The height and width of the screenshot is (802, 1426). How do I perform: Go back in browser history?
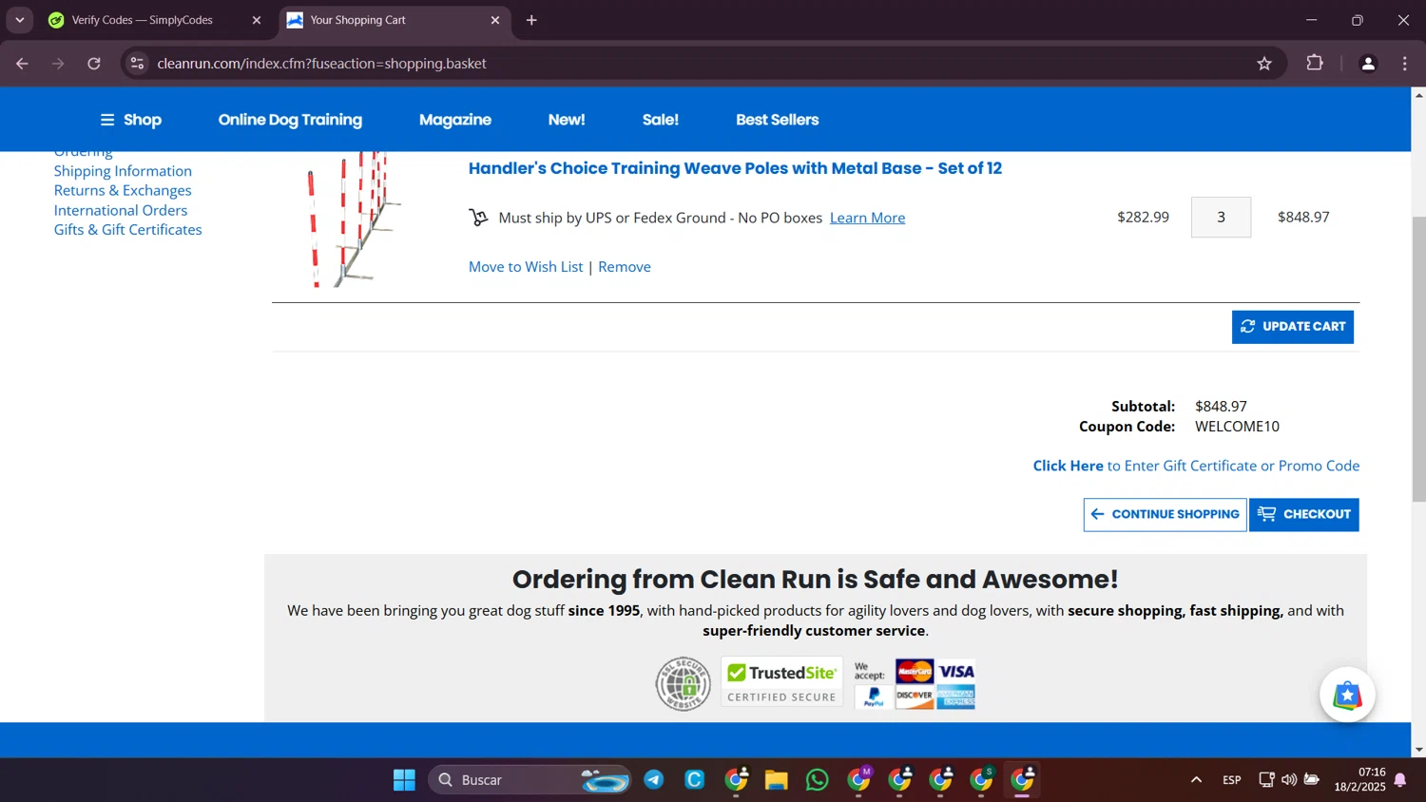(22, 64)
